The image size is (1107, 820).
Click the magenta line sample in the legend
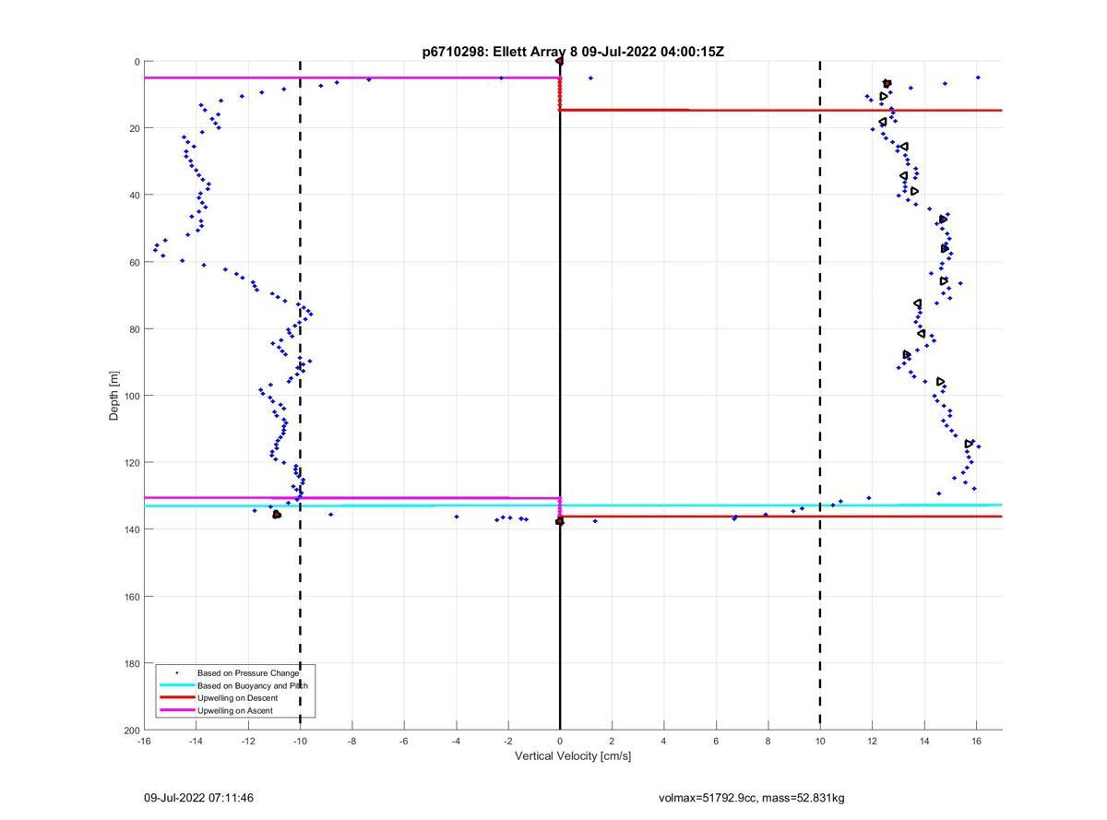[176, 711]
